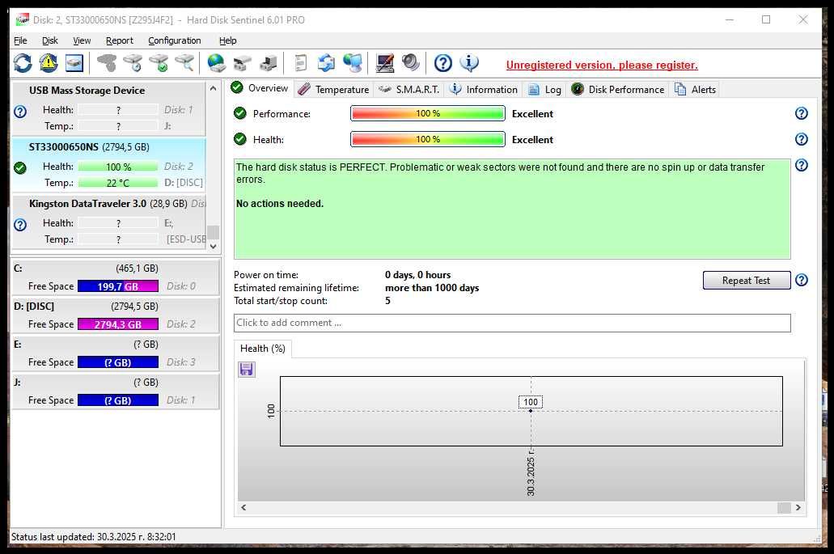Screen dimensions: 834x554
Task: Open the Configuration menu
Action: point(175,40)
